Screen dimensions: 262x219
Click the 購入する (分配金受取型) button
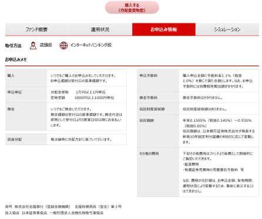click(x=132, y=8)
